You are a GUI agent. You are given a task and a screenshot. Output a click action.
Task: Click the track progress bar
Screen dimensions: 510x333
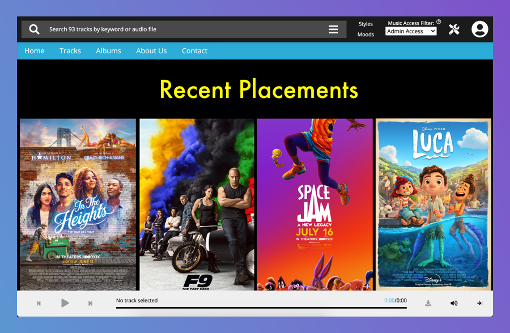pyautogui.click(x=261, y=308)
